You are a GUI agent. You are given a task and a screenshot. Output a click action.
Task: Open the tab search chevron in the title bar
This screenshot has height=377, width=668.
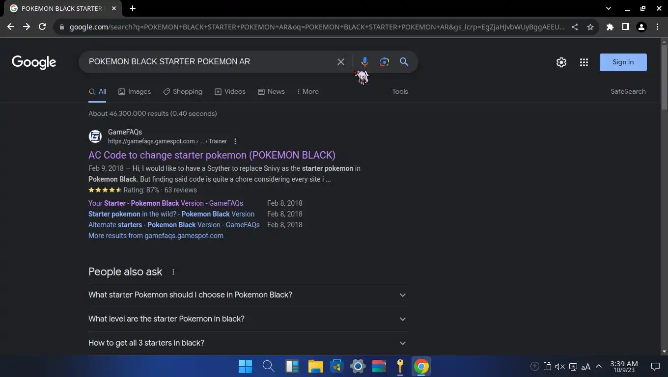pos(609,8)
